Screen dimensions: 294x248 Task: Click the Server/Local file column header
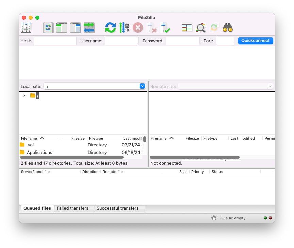(x=50, y=172)
